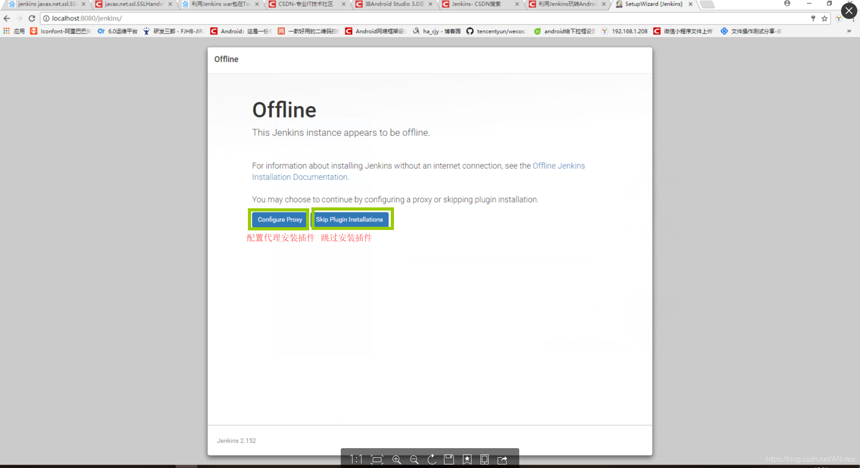The image size is (860, 468).
Task: Reload the page with the refresh icon
Action: [x=32, y=18]
